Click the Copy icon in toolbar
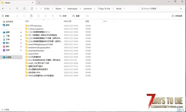 pos(24,16)
